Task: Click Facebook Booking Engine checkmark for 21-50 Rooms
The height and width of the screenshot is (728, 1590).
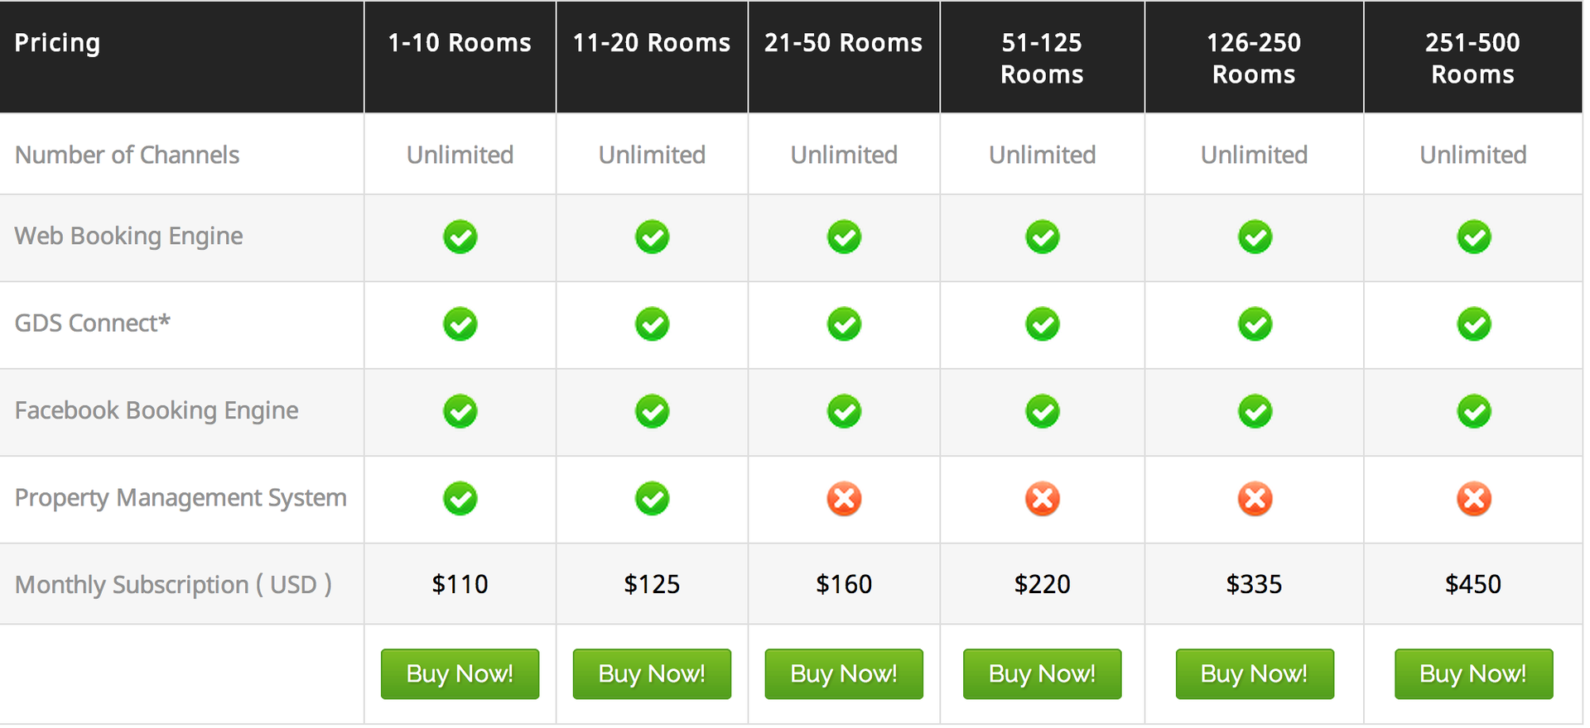Action: tap(844, 411)
